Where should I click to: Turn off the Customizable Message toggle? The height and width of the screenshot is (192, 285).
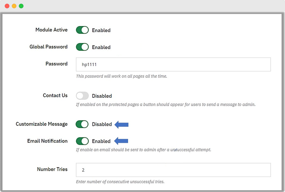pos(82,124)
